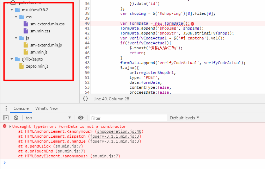This screenshot has height=169, width=265.
Task: Click the red error marker on line 40
Action: coord(192,24)
